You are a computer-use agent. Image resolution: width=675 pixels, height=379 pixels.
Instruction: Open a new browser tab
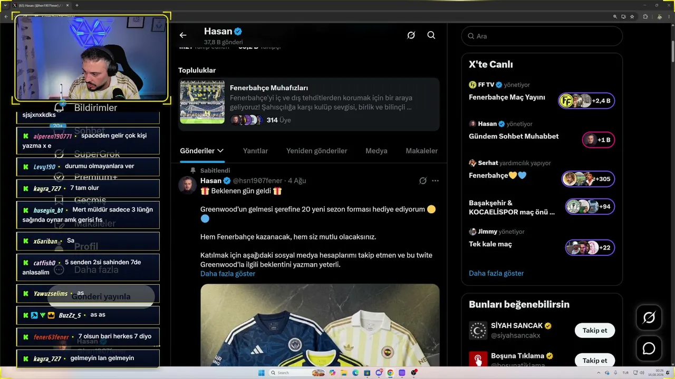[76, 5]
